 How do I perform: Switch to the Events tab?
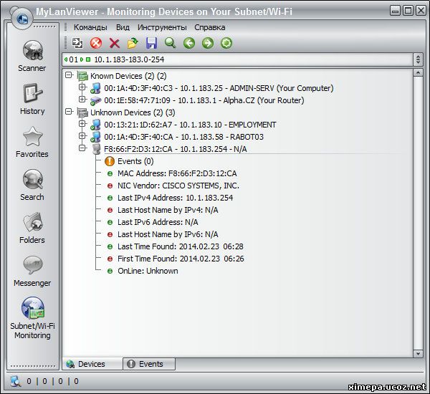pyautogui.click(x=149, y=364)
